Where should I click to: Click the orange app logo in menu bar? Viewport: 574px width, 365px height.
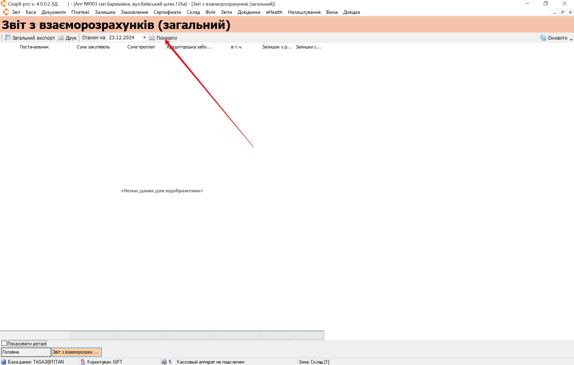pos(6,12)
